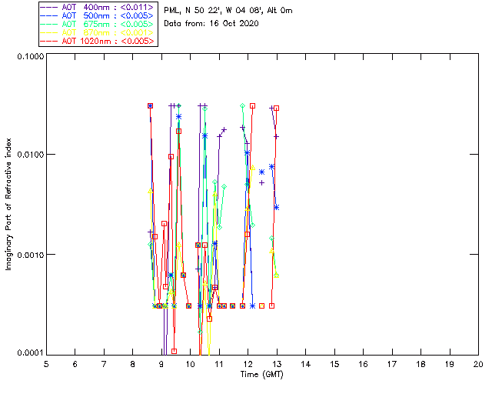Click the x-axis tick label 16
492x394 pixels.
(x=364, y=364)
